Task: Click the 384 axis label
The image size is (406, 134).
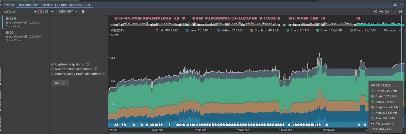Action: tap(113, 58)
